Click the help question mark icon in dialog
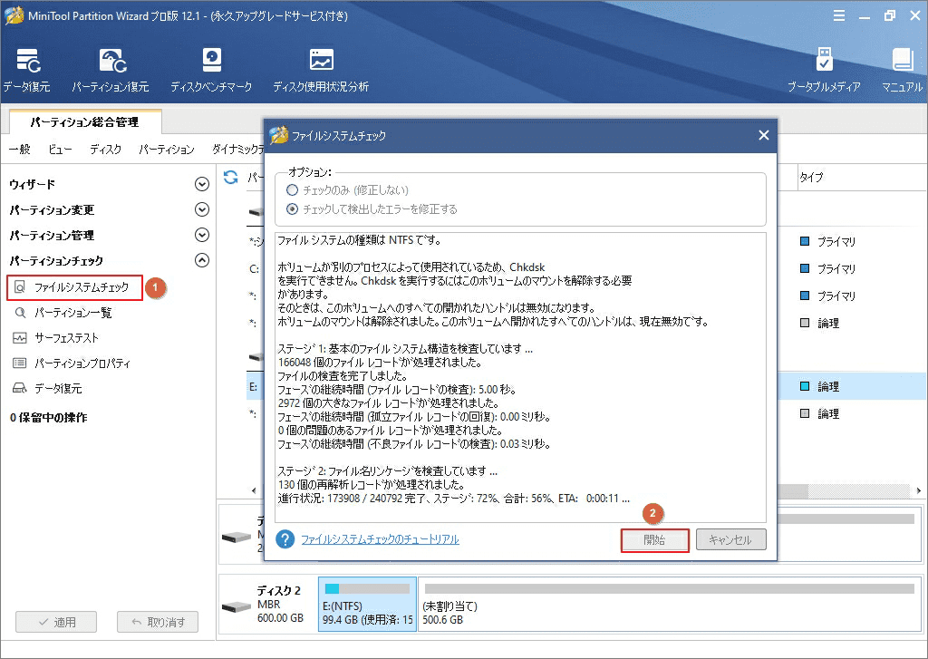 pos(285,539)
